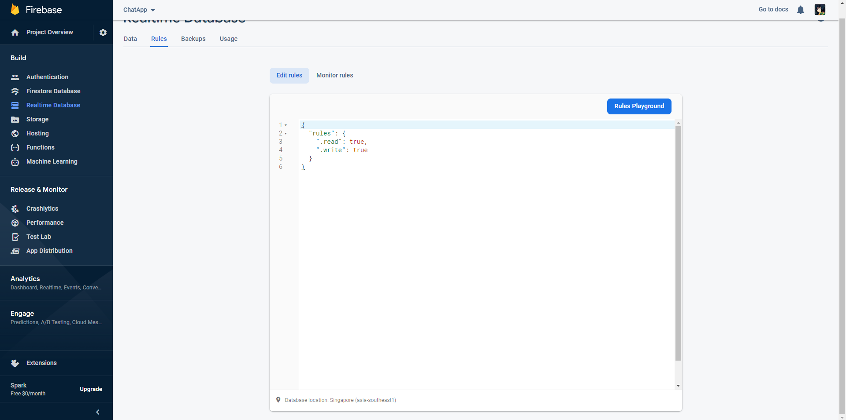Click the Spark Free $0/month plan label

28,389
